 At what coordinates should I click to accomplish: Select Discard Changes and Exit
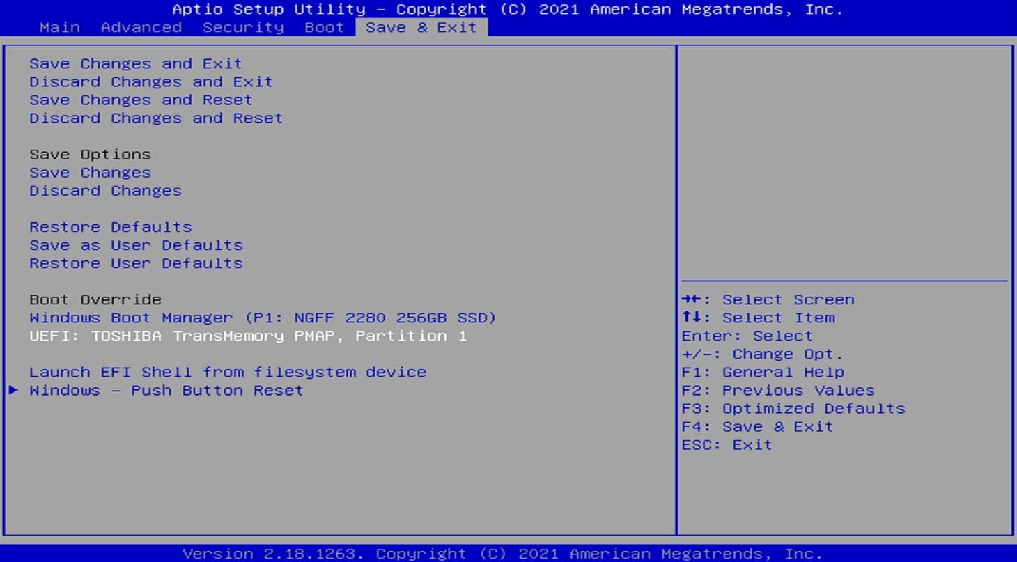pos(150,81)
